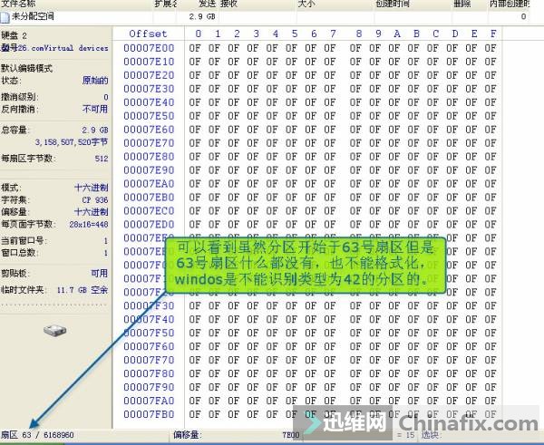Click the first byte at offset 00007E00
This screenshot has height=445, width=544.
coord(195,48)
